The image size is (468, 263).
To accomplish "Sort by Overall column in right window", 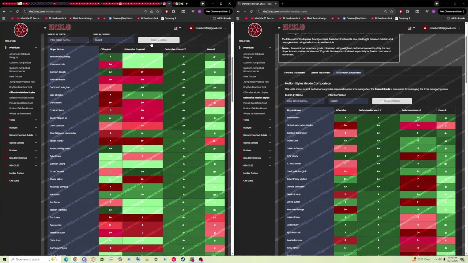I will [442, 110].
